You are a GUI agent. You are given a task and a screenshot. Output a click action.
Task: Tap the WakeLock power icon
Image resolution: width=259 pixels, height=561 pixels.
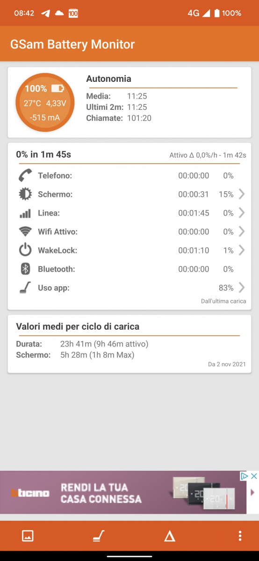click(x=25, y=250)
